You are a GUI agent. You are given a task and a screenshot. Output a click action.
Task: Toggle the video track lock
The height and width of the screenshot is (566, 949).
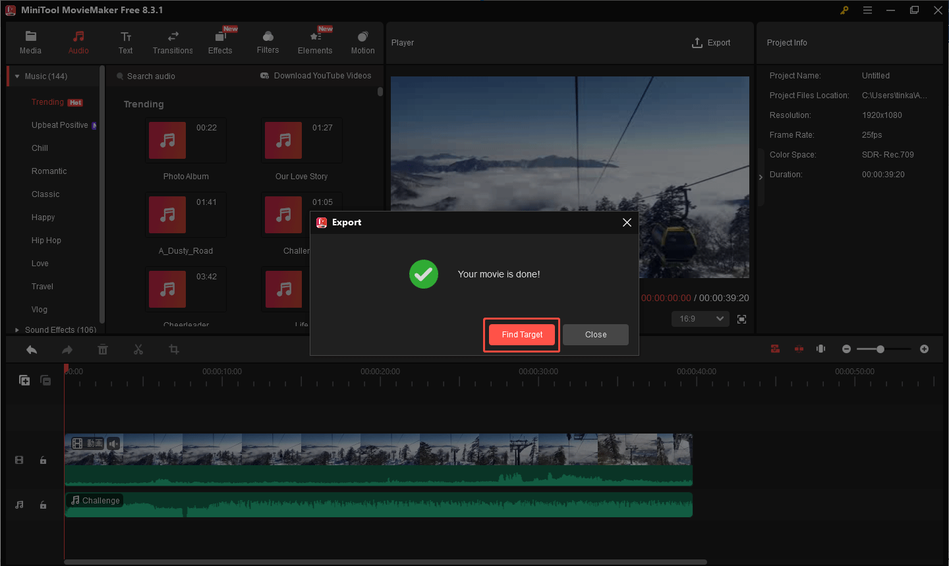point(43,460)
